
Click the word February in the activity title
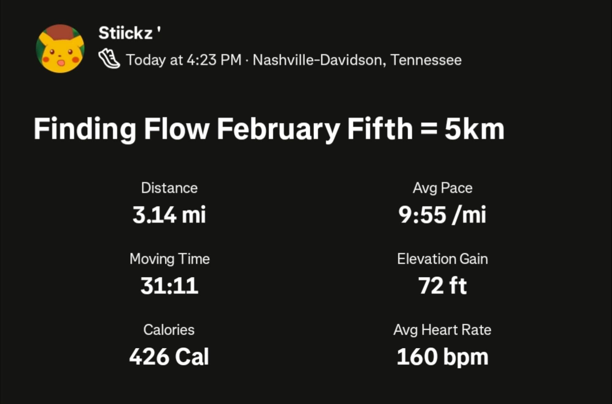click(x=278, y=129)
